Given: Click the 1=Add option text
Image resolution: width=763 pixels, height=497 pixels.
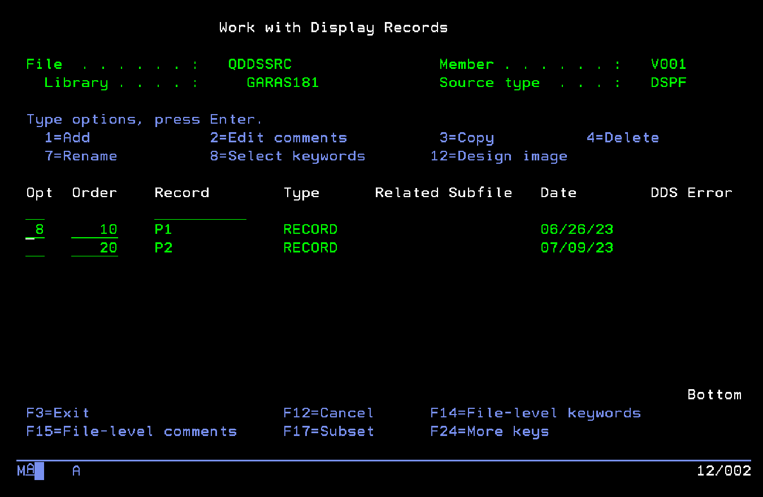Looking at the screenshot, I should click(67, 138).
